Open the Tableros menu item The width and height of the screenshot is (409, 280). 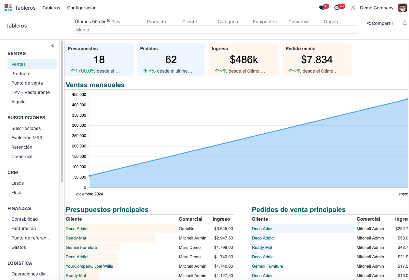[51, 8]
